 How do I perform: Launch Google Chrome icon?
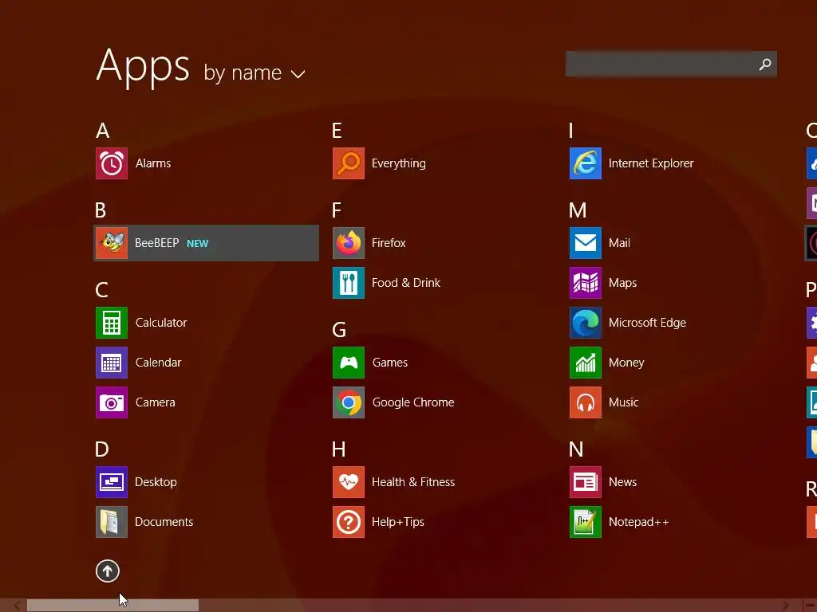(349, 402)
